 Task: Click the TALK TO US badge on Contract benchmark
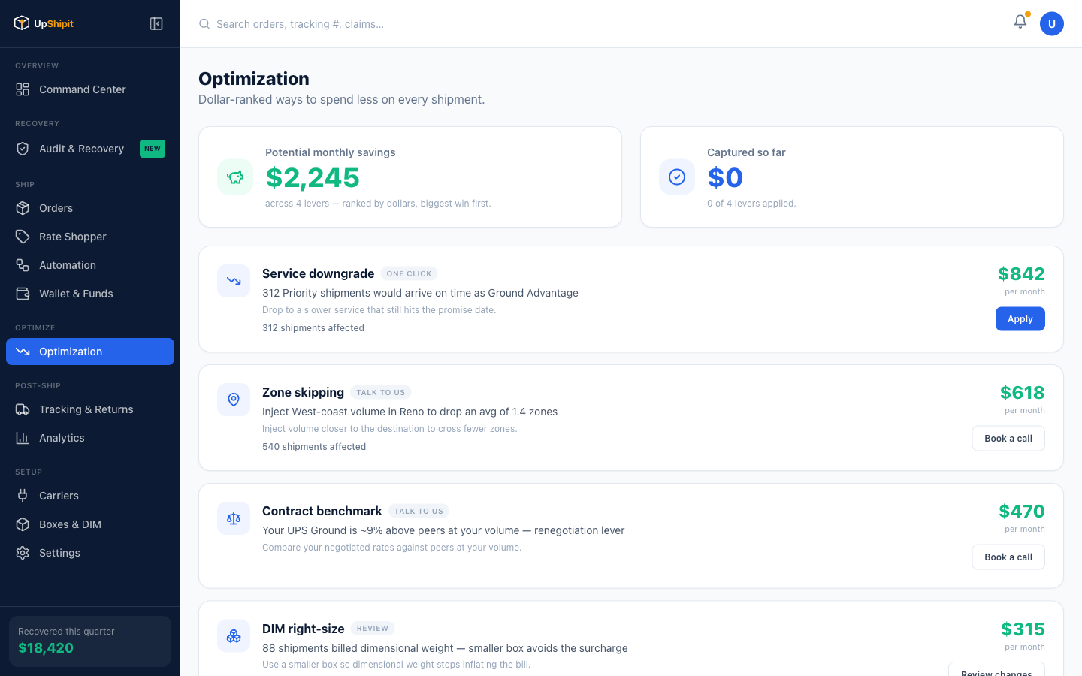(419, 512)
